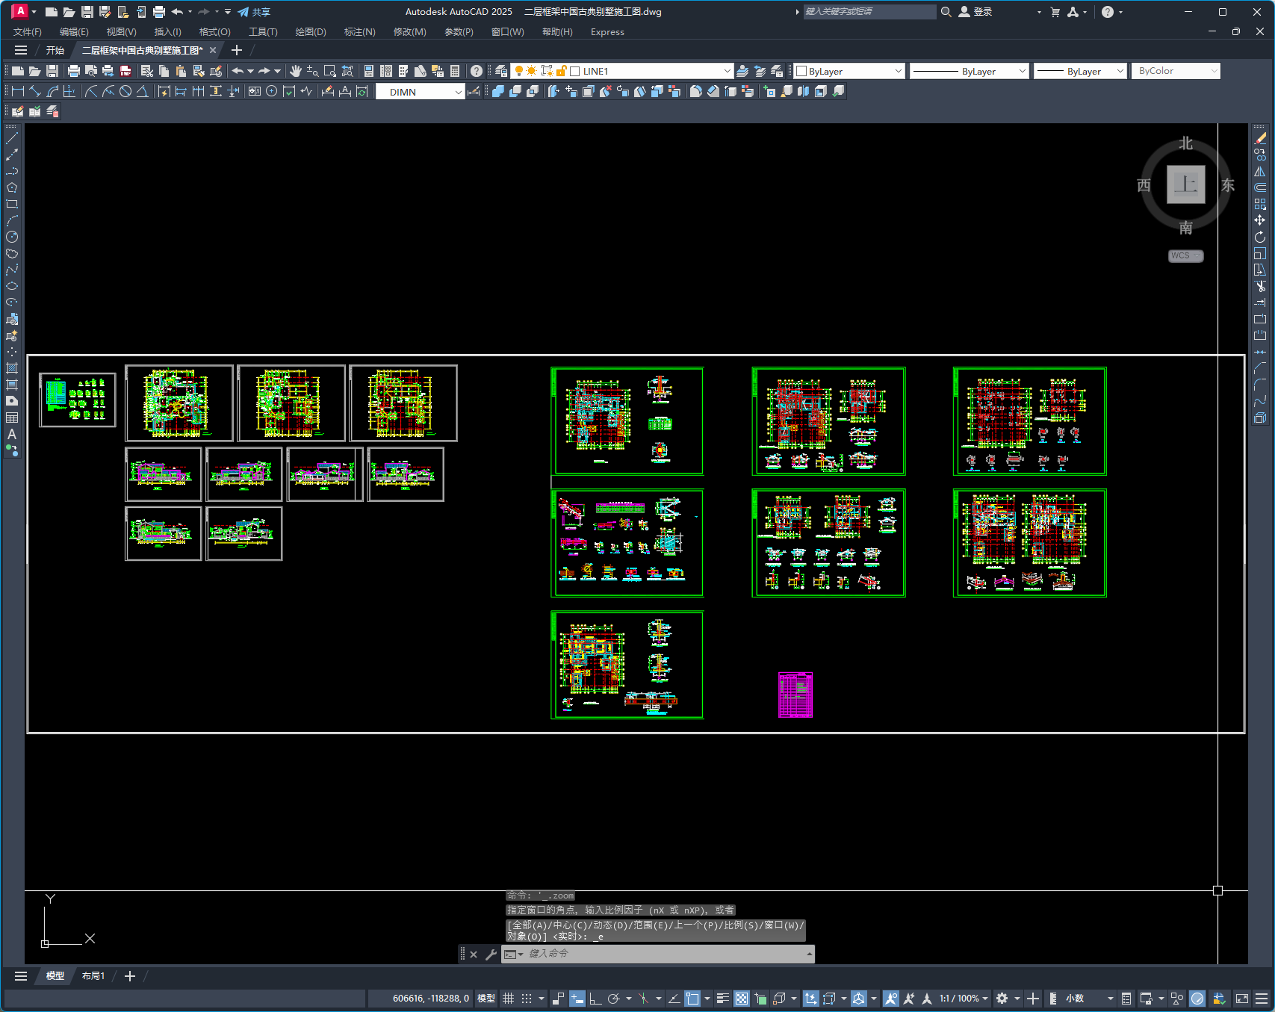Close the 二层框架中国古典别墅施工图 drawing tab
The height and width of the screenshot is (1012, 1275).
click(x=213, y=50)
